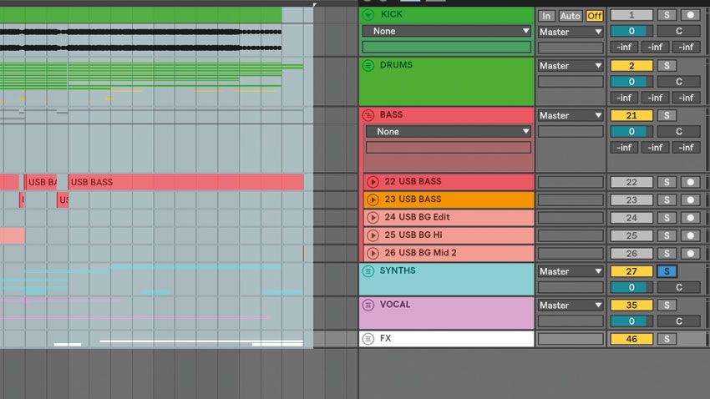Set KICK monitoring to Auto
The width and height of the screenshot is (710, 399).
tap(570, 16)
